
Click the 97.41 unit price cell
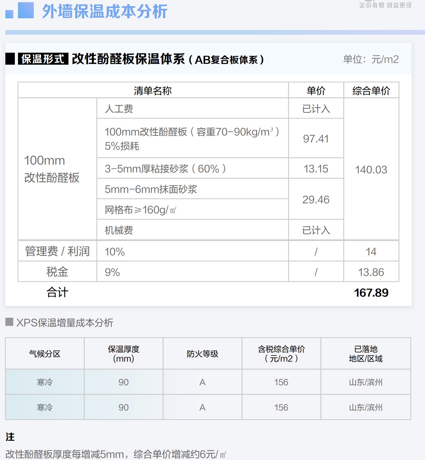(316, 139)
